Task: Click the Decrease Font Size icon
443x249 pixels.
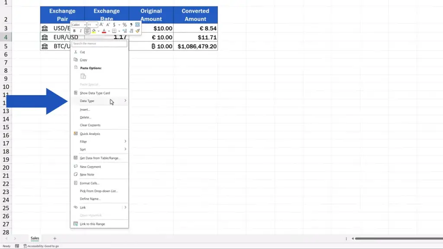Action: [108, 25]
